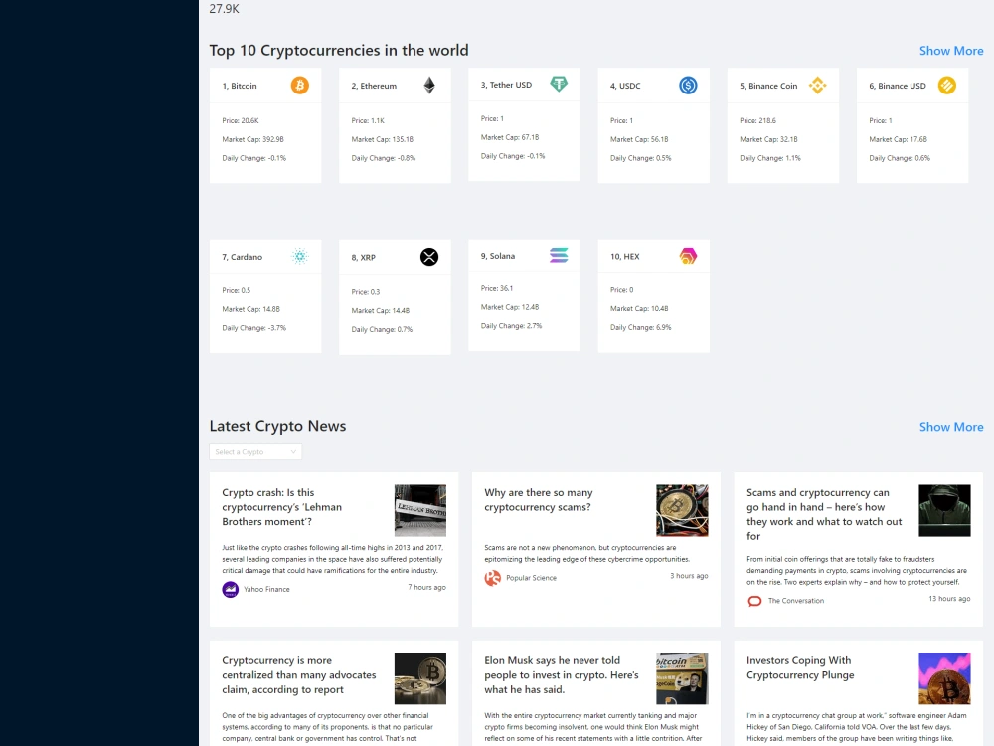Click the 'Yahoo Finance' source name
994x746 pixels.
coord(266,589)
